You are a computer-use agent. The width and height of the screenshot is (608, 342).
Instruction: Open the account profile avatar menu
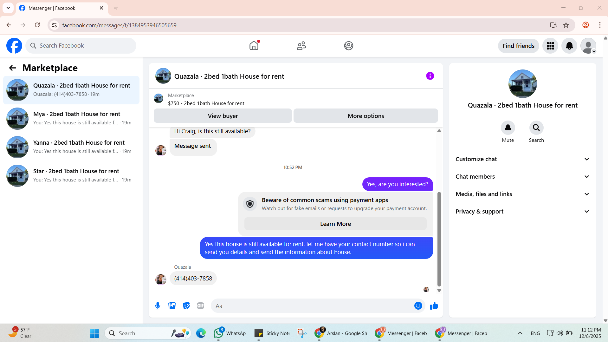[588, 46]
